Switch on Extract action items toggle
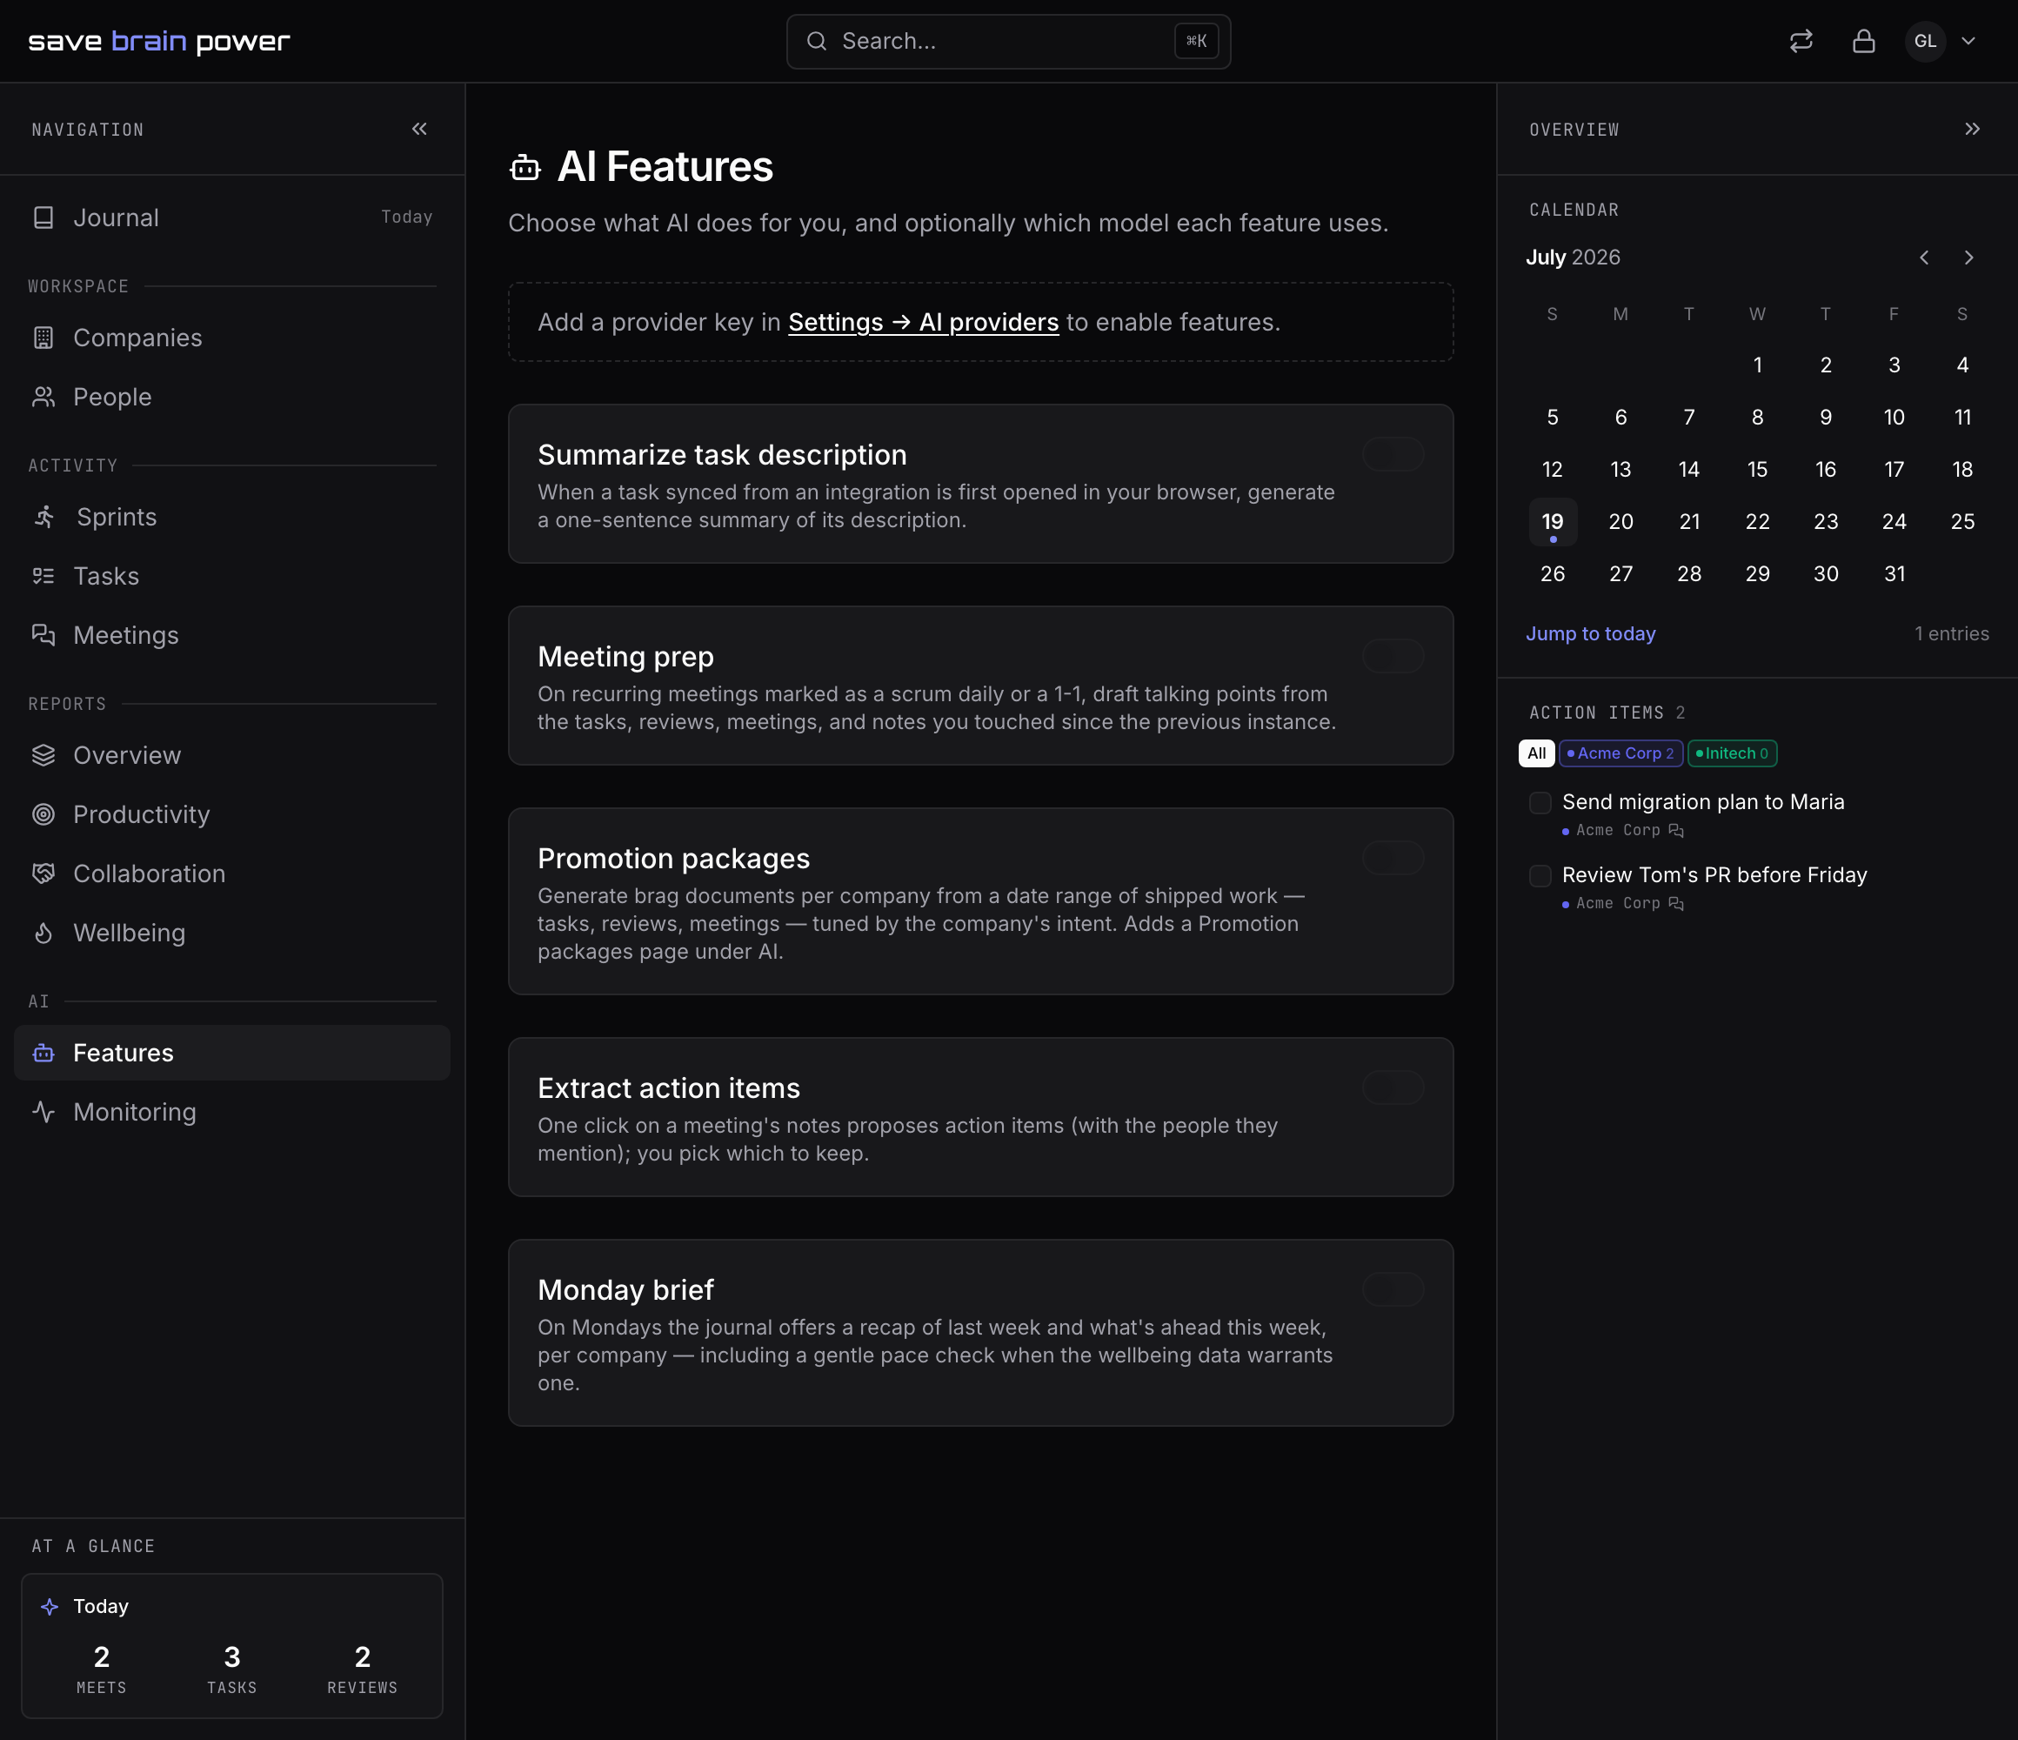Screen dimensions: 2018x1740 pos(1393,1087)
